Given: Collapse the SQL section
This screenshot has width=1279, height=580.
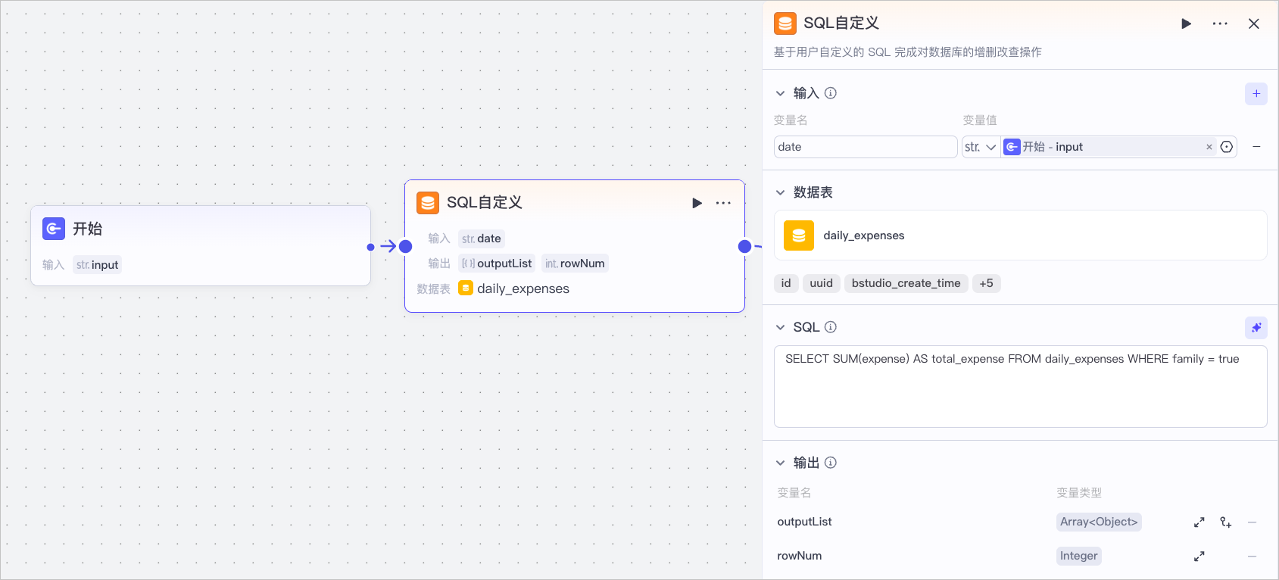Looking at the screenshot, I should [x=781, y=328].
